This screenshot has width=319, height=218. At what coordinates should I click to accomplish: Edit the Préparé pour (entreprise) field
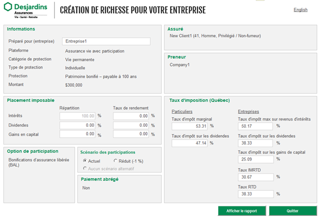[106, 41]
